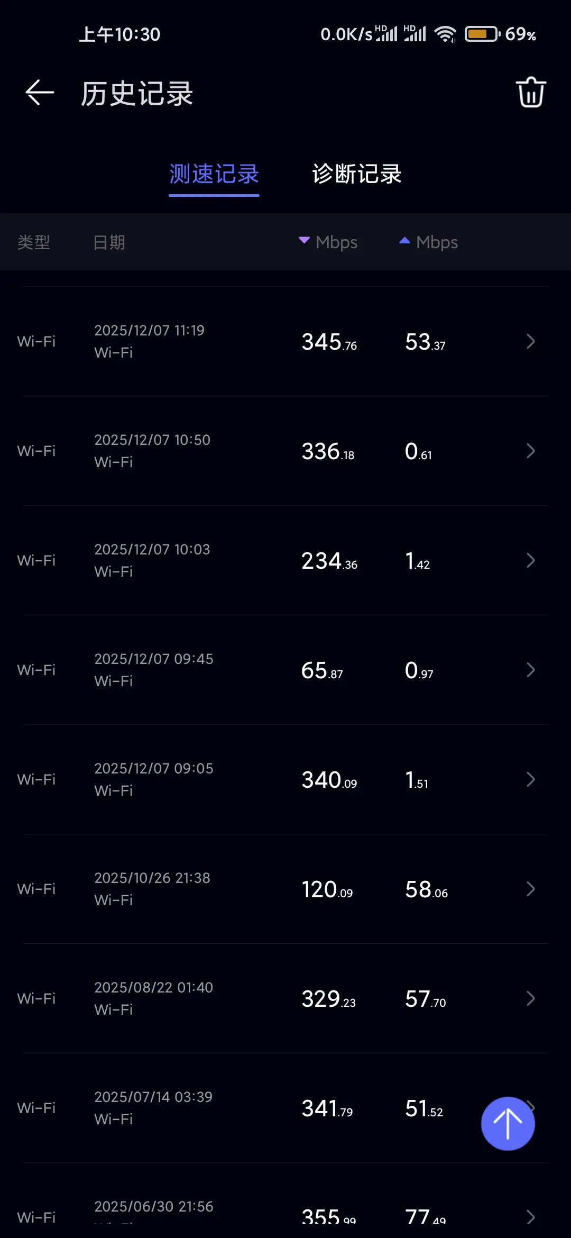Open chevron for 2025/12/07 09:05 record
Image resolution: width=571 pixels, height=1238 pixels.
coord(530,780)
